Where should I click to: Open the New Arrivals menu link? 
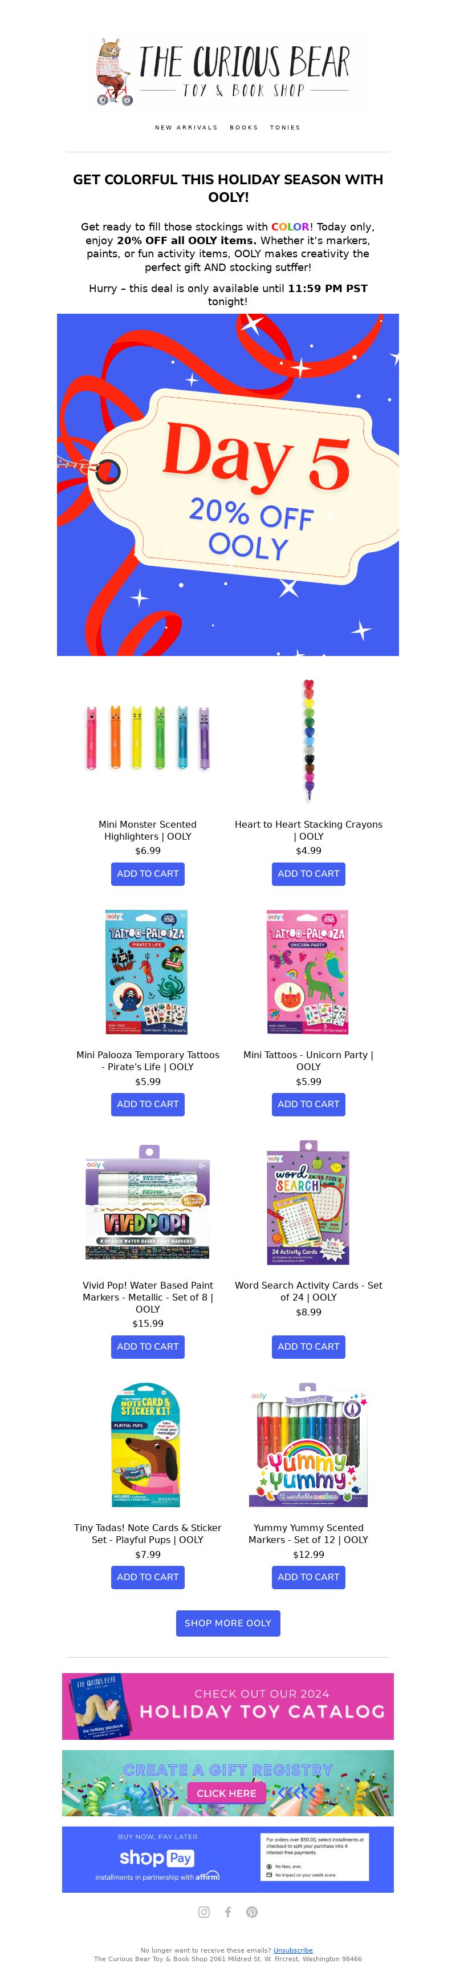point(186,128)
